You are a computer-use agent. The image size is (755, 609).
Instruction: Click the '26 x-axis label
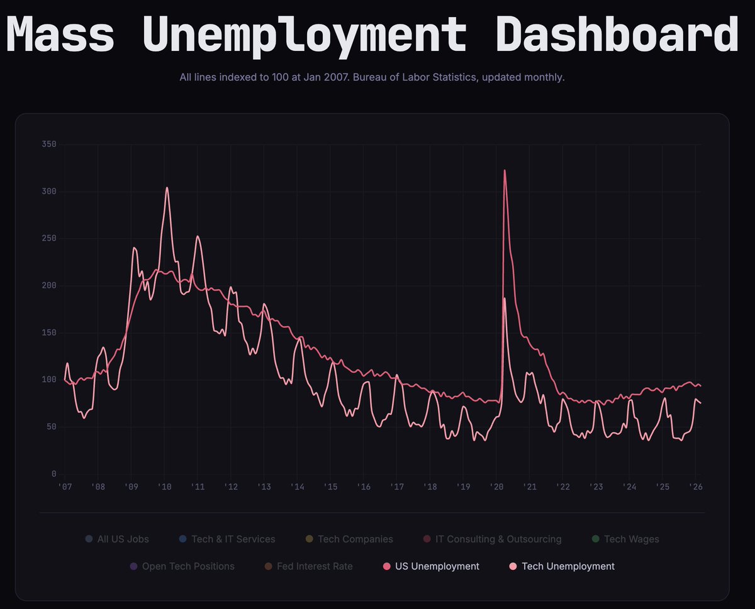[695, 487]
